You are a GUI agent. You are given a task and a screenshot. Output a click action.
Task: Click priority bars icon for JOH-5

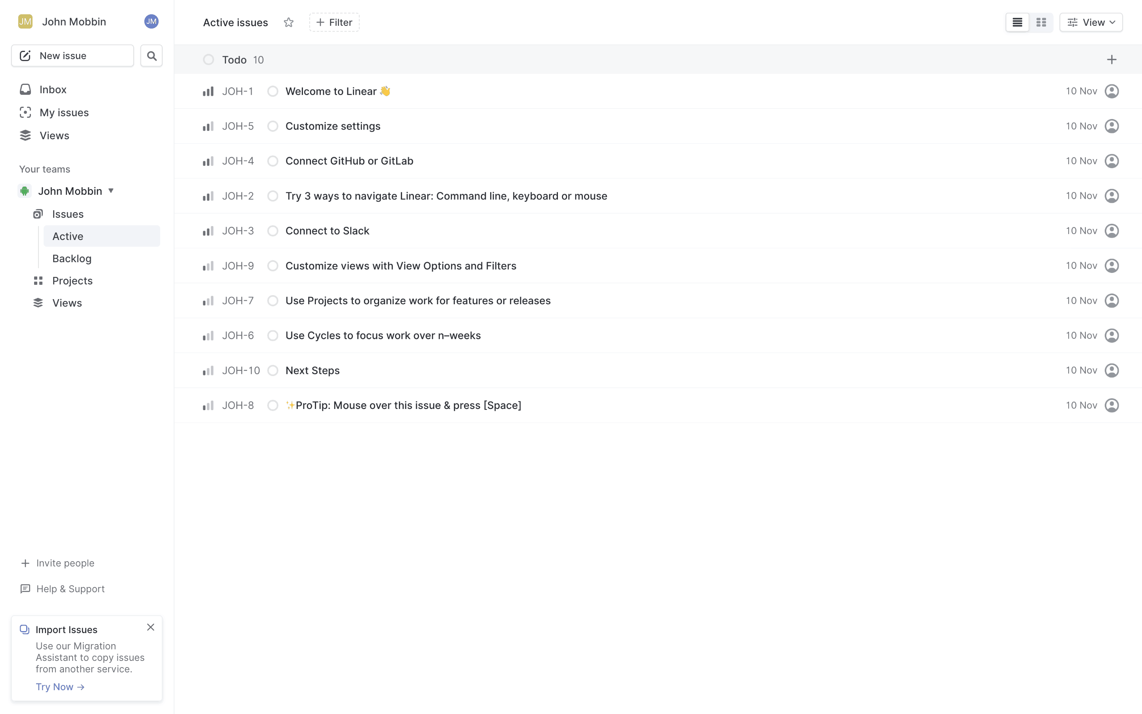click(x=208, y=126)
